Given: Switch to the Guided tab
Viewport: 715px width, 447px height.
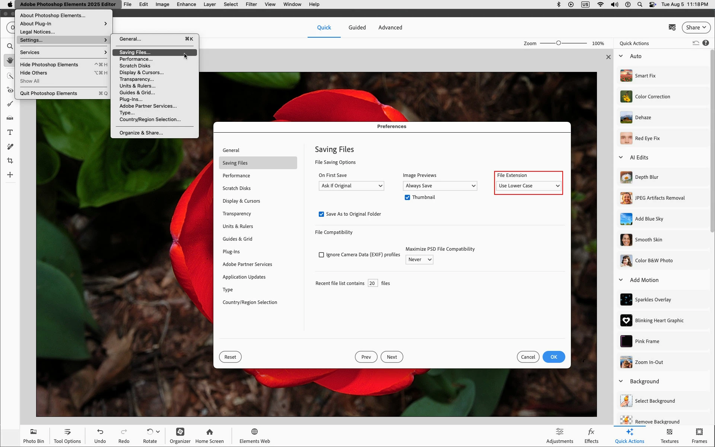Looking at the screenshot, I should (x=357, y=28).
